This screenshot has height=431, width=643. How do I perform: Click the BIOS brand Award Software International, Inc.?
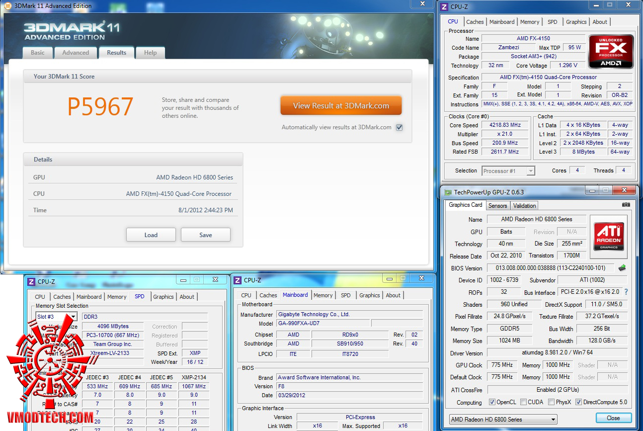pos(349,378)
